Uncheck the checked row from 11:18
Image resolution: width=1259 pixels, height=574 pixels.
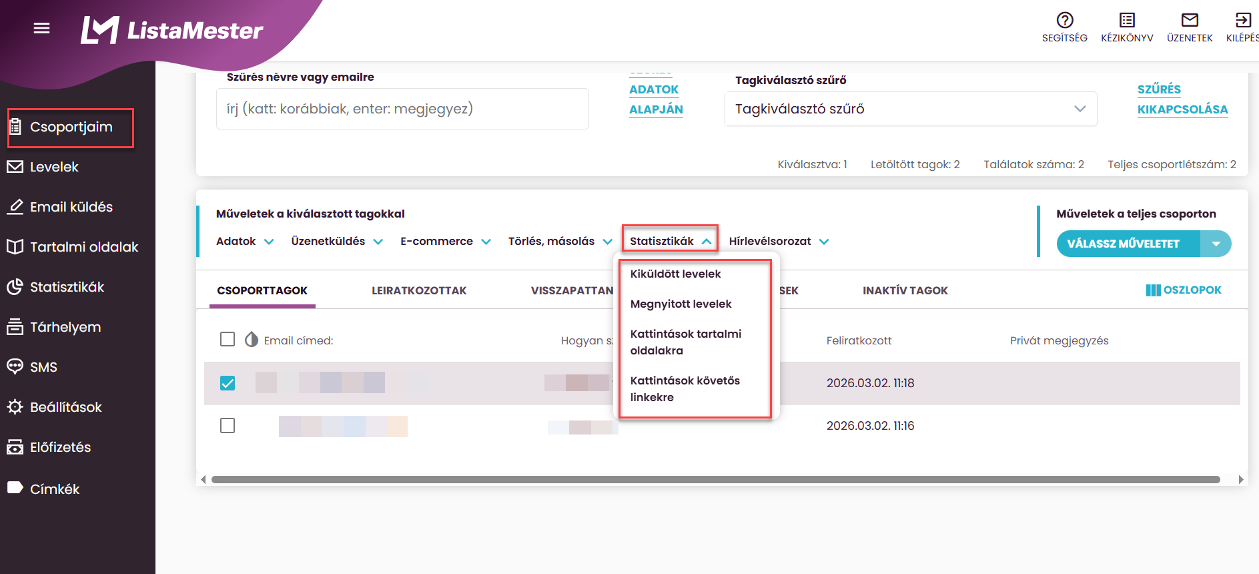[x=228, y=383]
